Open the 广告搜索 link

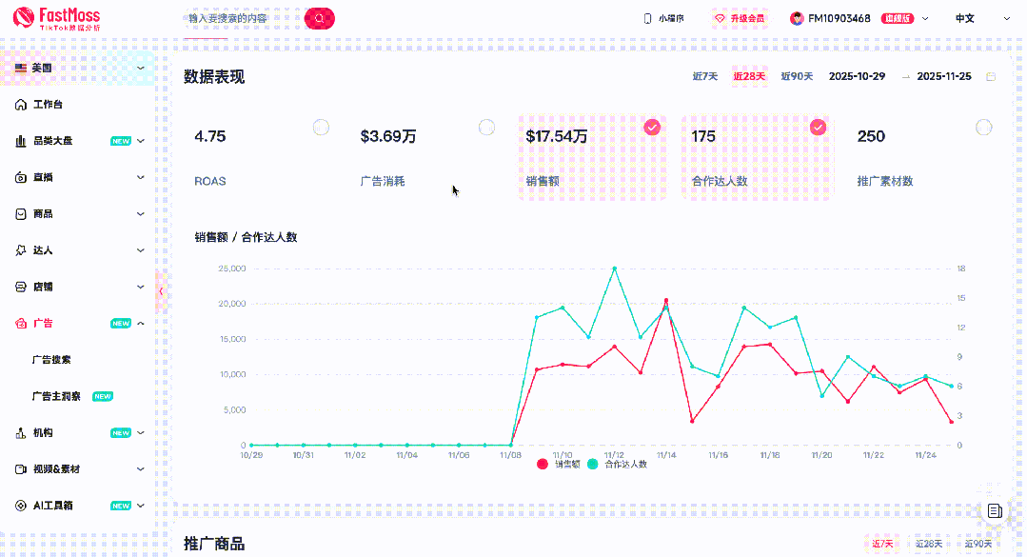49,359
